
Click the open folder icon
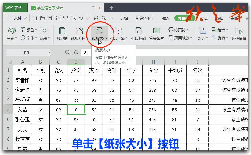43,18
